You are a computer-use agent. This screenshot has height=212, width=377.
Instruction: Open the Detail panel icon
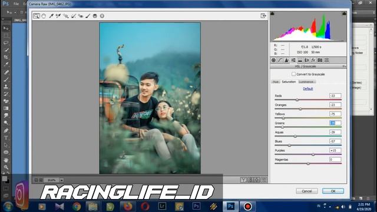(287, 60)
